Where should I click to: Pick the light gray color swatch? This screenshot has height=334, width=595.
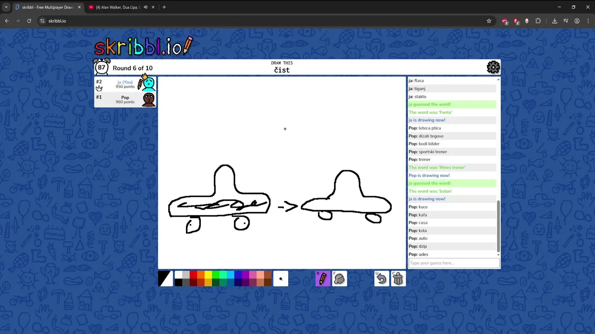click(186, 275)
